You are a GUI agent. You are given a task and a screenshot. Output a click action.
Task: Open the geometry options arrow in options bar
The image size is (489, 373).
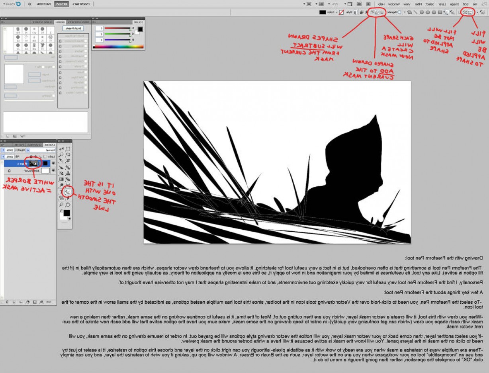tap(404, 12)
